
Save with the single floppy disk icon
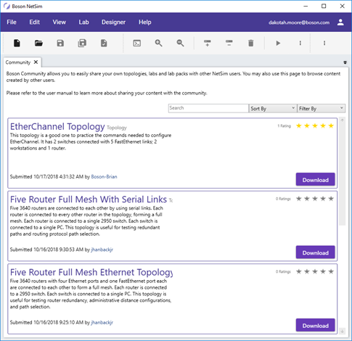pyautogui.click(x=60, y=44)
